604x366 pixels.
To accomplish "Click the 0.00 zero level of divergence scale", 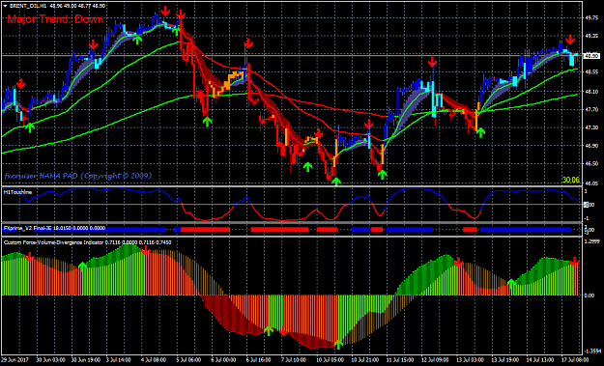I will (x=589, y=296).
